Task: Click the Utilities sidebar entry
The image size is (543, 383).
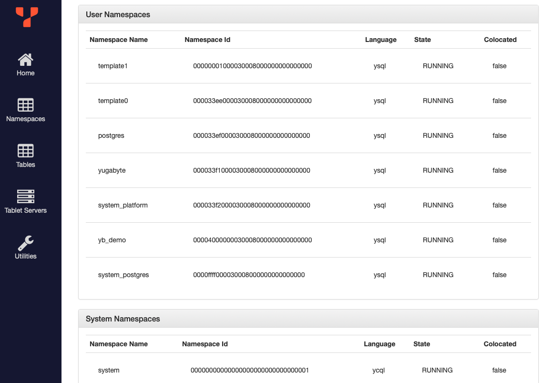Action: [x=25, y=256]
